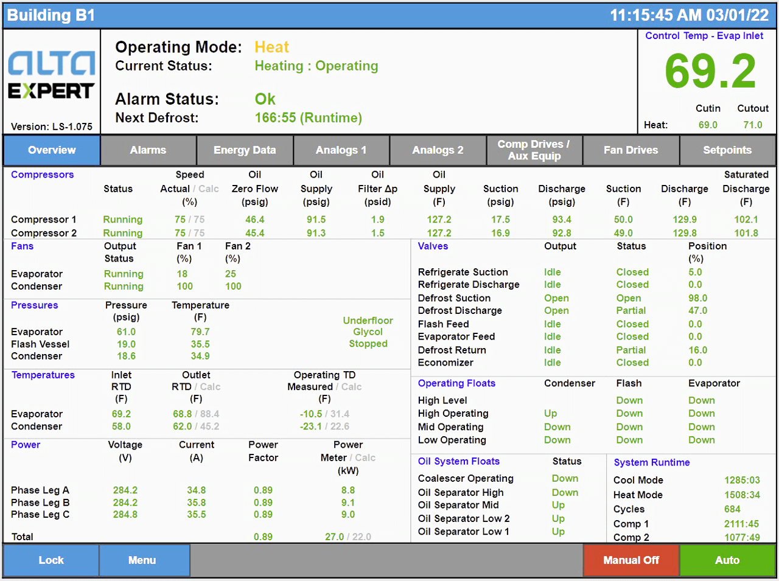The width and height of the screenshot is (779, 581).
Task: Open the Compressors section link
Action: click(42, 175)
